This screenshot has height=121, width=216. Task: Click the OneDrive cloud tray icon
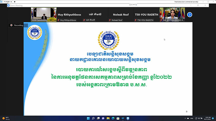pos(188,118)
